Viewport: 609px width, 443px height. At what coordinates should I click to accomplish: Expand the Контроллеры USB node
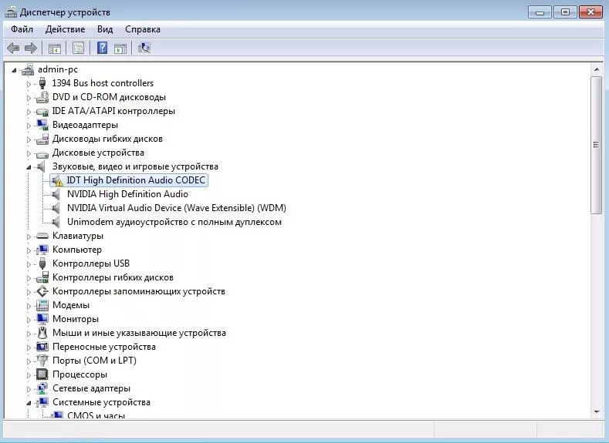pyautogui.click(x=29, y=264)
